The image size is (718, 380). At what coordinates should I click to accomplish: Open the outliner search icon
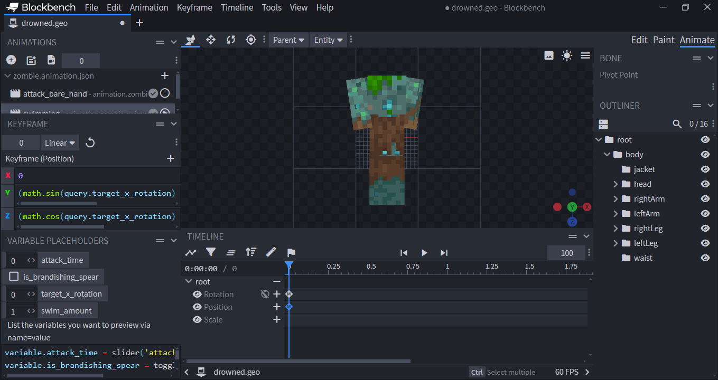677,124
